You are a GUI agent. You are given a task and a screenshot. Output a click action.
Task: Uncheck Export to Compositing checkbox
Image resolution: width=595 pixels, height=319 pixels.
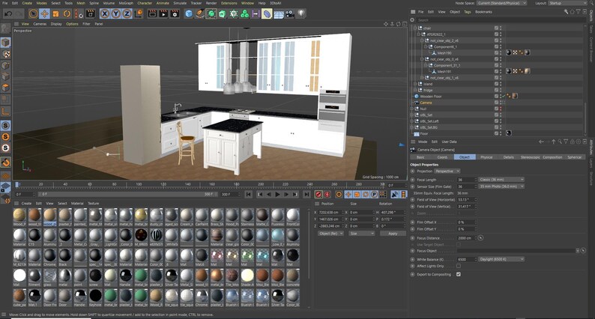[x=459, y=274]
